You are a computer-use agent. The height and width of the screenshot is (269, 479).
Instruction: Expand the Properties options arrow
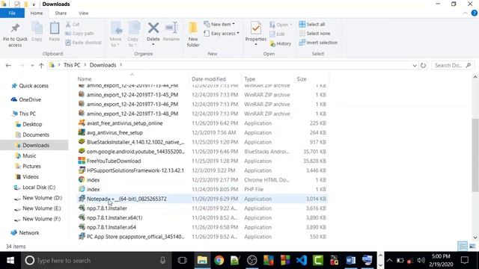256,45
